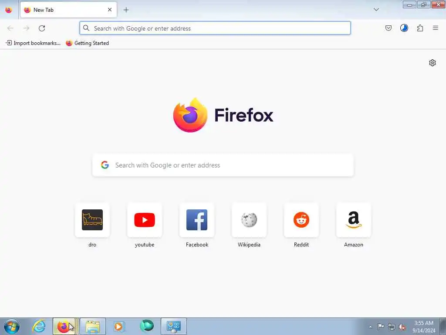Screen dimensions: 446x335
Task: Open the Windows Start menu orb
Action: (x=12, y=326)
